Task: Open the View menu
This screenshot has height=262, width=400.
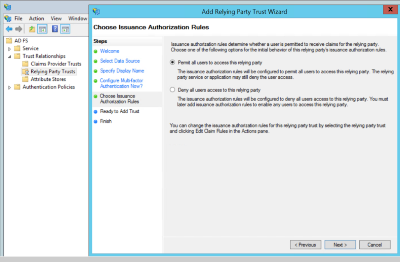Action: tap(56, 19)
